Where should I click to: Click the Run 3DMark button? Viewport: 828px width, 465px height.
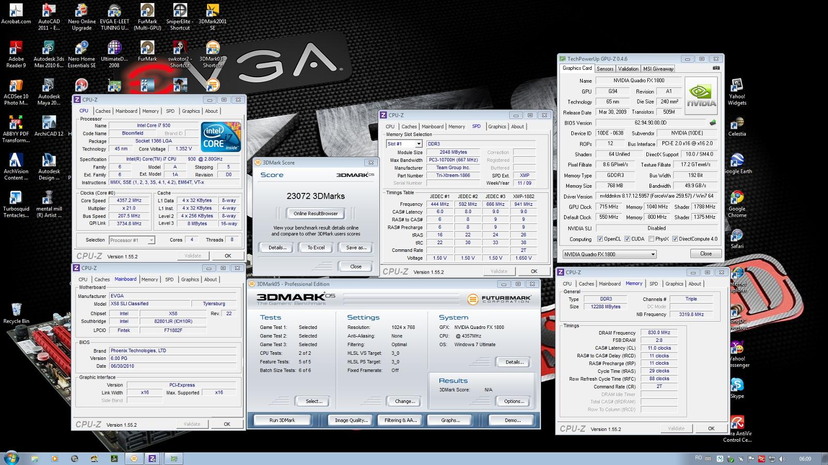pos(282,420)
